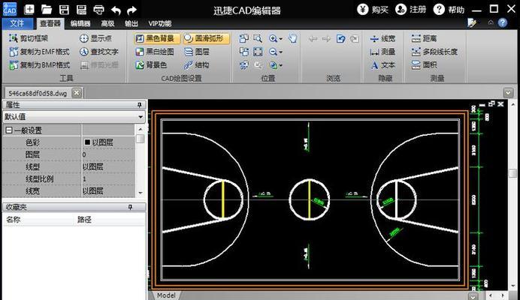Redo the last action
This screenshot has width=520, height=300.
click(132, 10)
